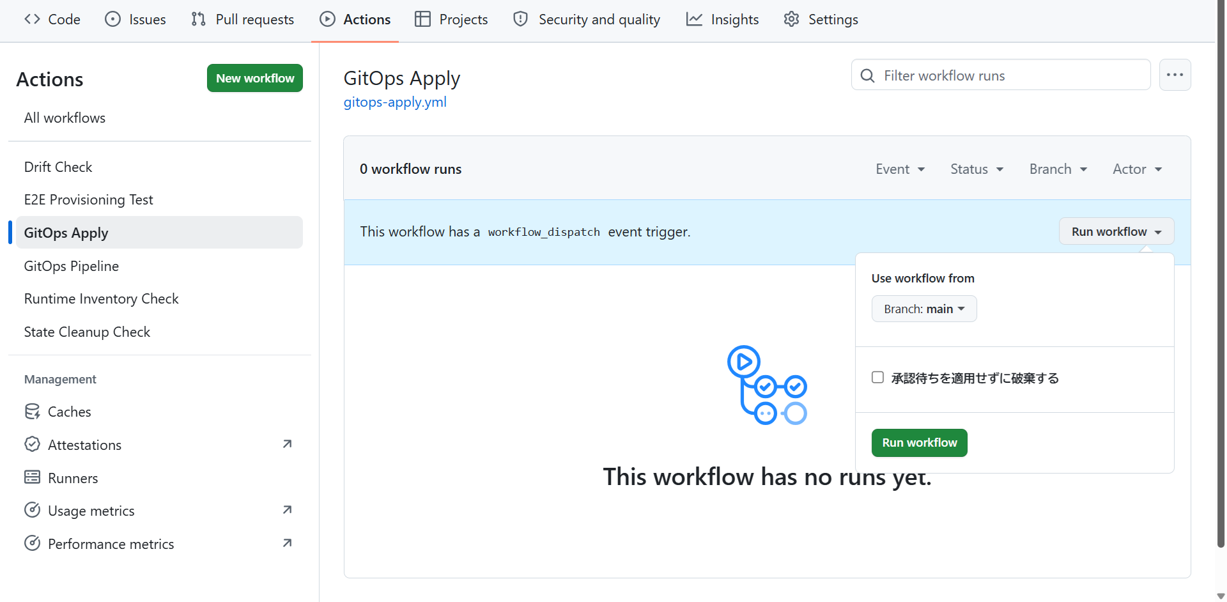Click the New workflow button
The height and width of the screenshot is (602, 1227).
tap(255, 78)
